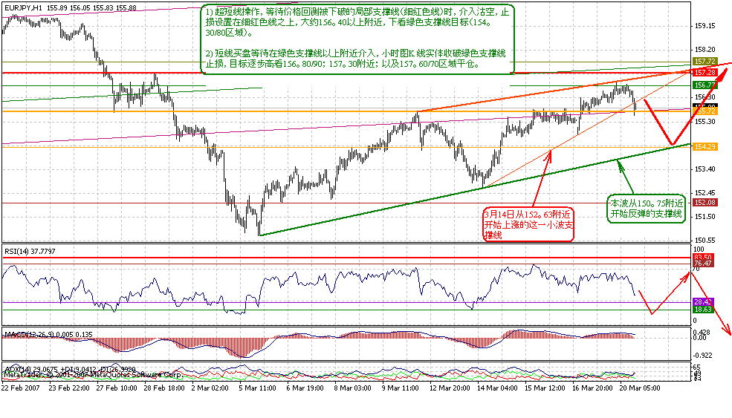Image resolution: width=732 pixels, height=418 pixels.
Task: Select the red 3月14日 support line note
Action: [528, 225]
